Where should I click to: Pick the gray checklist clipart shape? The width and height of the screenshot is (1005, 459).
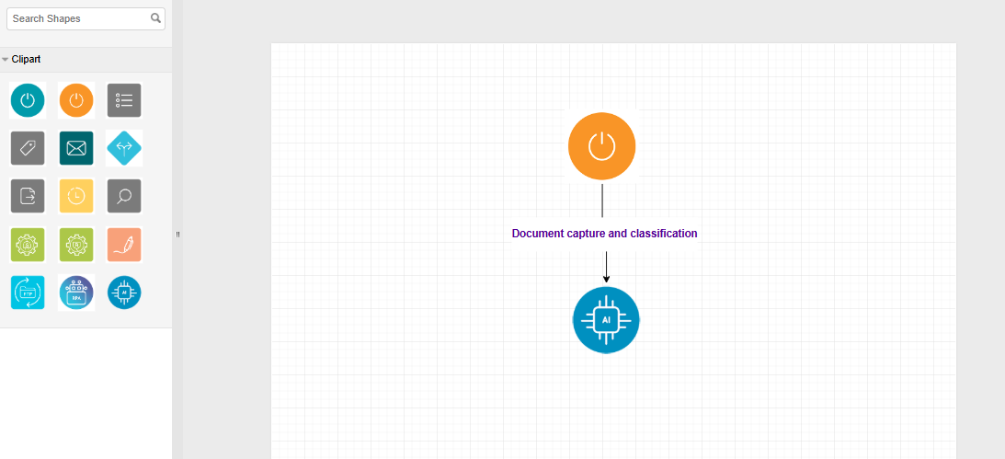[x=124, y=100]
